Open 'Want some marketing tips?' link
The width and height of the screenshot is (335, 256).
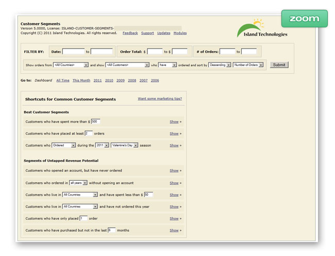pyautogui.click(x=160, y=99)
